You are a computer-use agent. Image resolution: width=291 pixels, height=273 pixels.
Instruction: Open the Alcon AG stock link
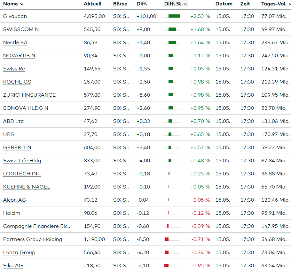tap(14, 200)
